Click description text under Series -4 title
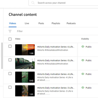 click(x=55, y=79)
